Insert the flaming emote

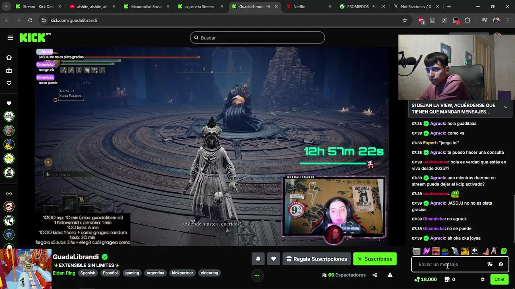[465, 251]
